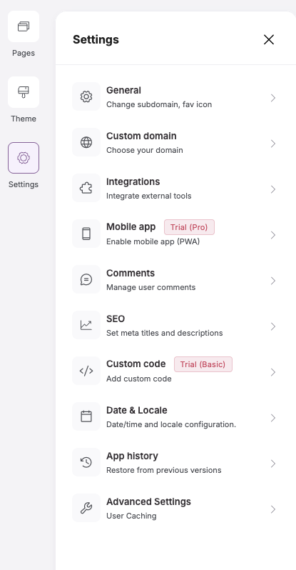Image resolution: width=296 pixels, height=570 pixels.
Task: Open the SEO settings entry
Action: tap(175, 326)
